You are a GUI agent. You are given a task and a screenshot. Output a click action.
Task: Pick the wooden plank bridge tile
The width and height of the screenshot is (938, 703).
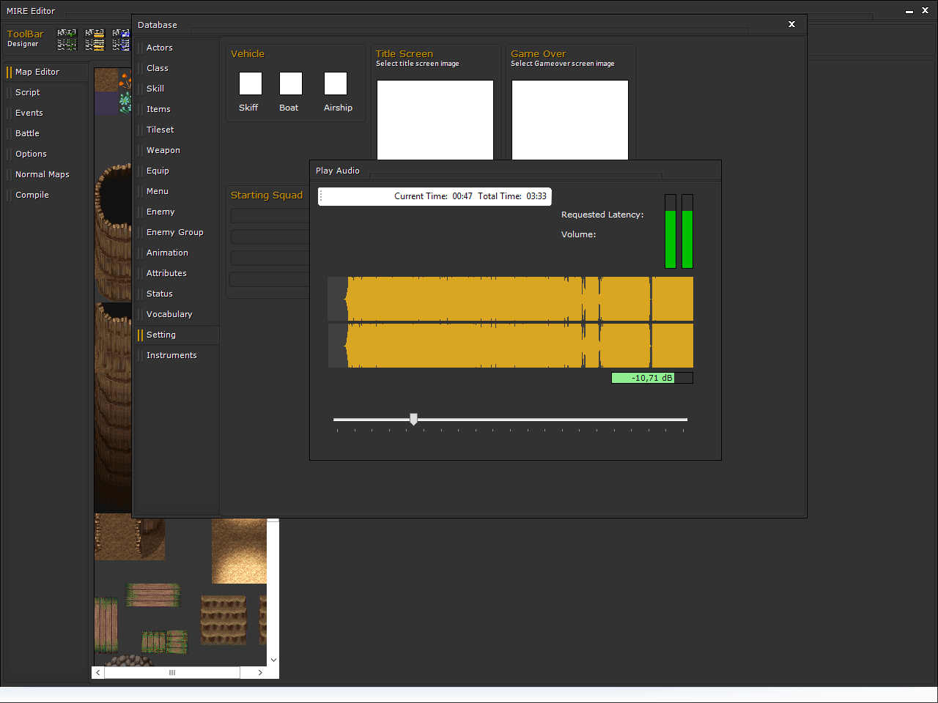(153, 595)
